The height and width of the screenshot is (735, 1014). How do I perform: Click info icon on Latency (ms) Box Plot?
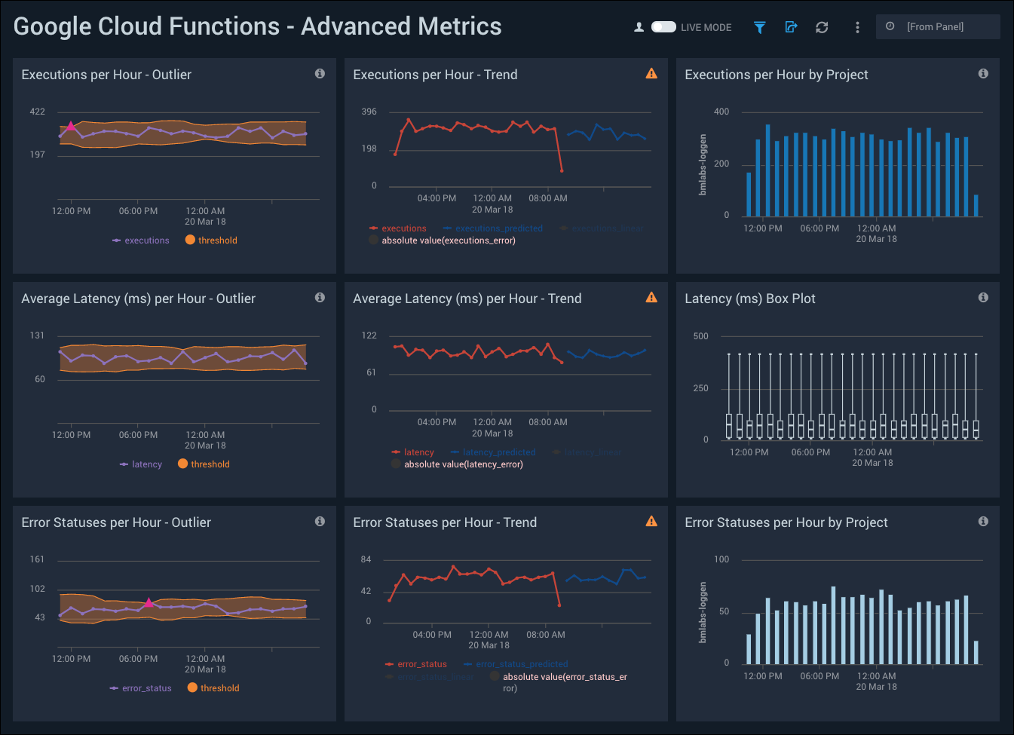983,297
